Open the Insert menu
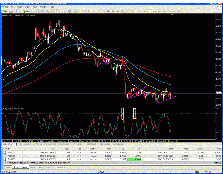The width and height of the screenshot is (223, 174). (x=20, y=7)
